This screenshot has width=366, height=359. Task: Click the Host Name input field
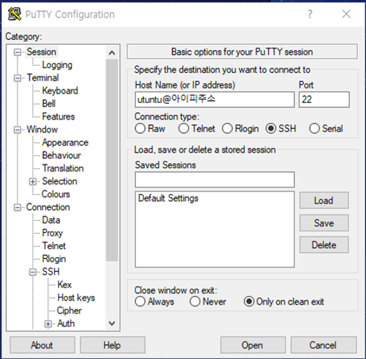(x=214, y=100)
